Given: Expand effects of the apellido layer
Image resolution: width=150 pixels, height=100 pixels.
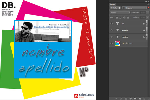Looking at the screenshot, I should pyautogui.click(x=147, y=30).
